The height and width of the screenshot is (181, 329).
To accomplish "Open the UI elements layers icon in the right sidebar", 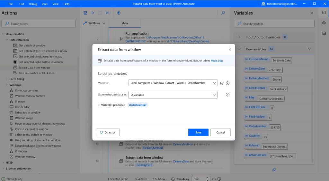I will point(324,23).
